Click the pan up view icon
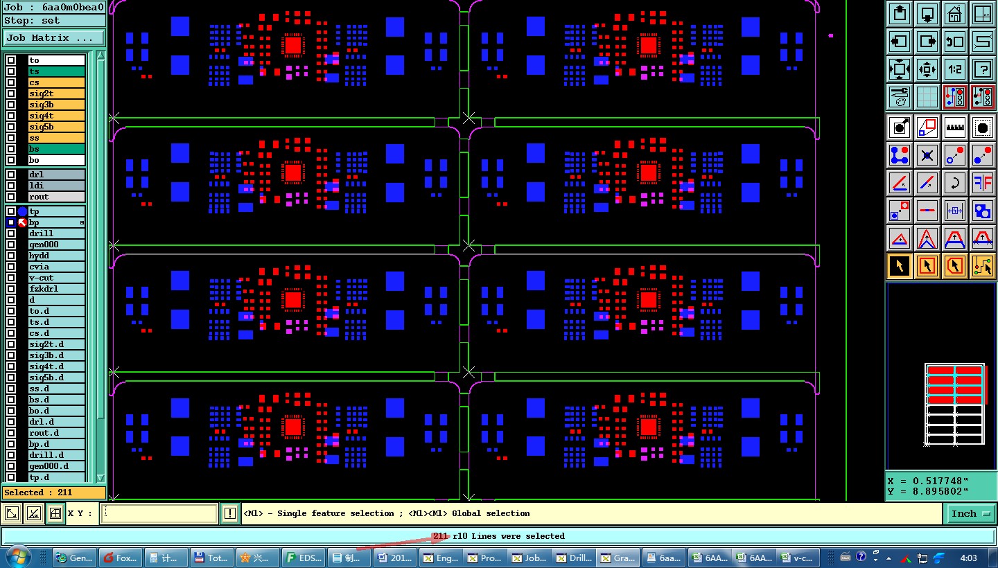Screen dimensions: 998x568 tap(900, 14)
